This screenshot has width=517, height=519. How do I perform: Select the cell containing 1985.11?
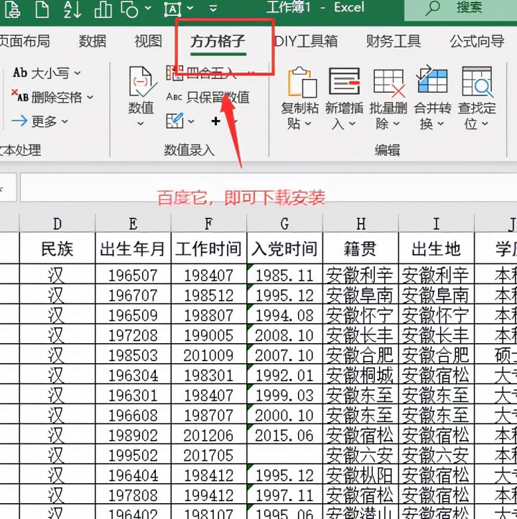pyautogui.click(x=284, y=274)
